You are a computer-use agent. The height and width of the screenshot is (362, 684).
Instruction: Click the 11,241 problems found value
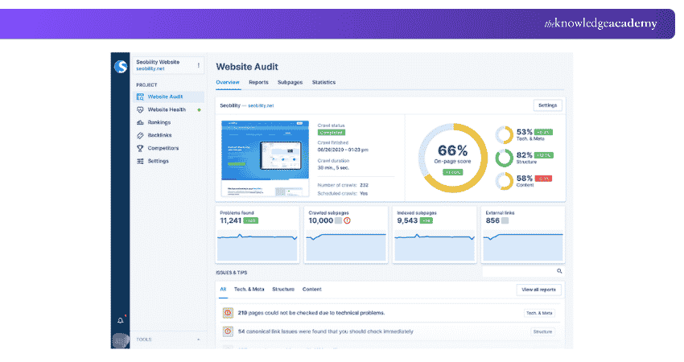tap(230, 220)
